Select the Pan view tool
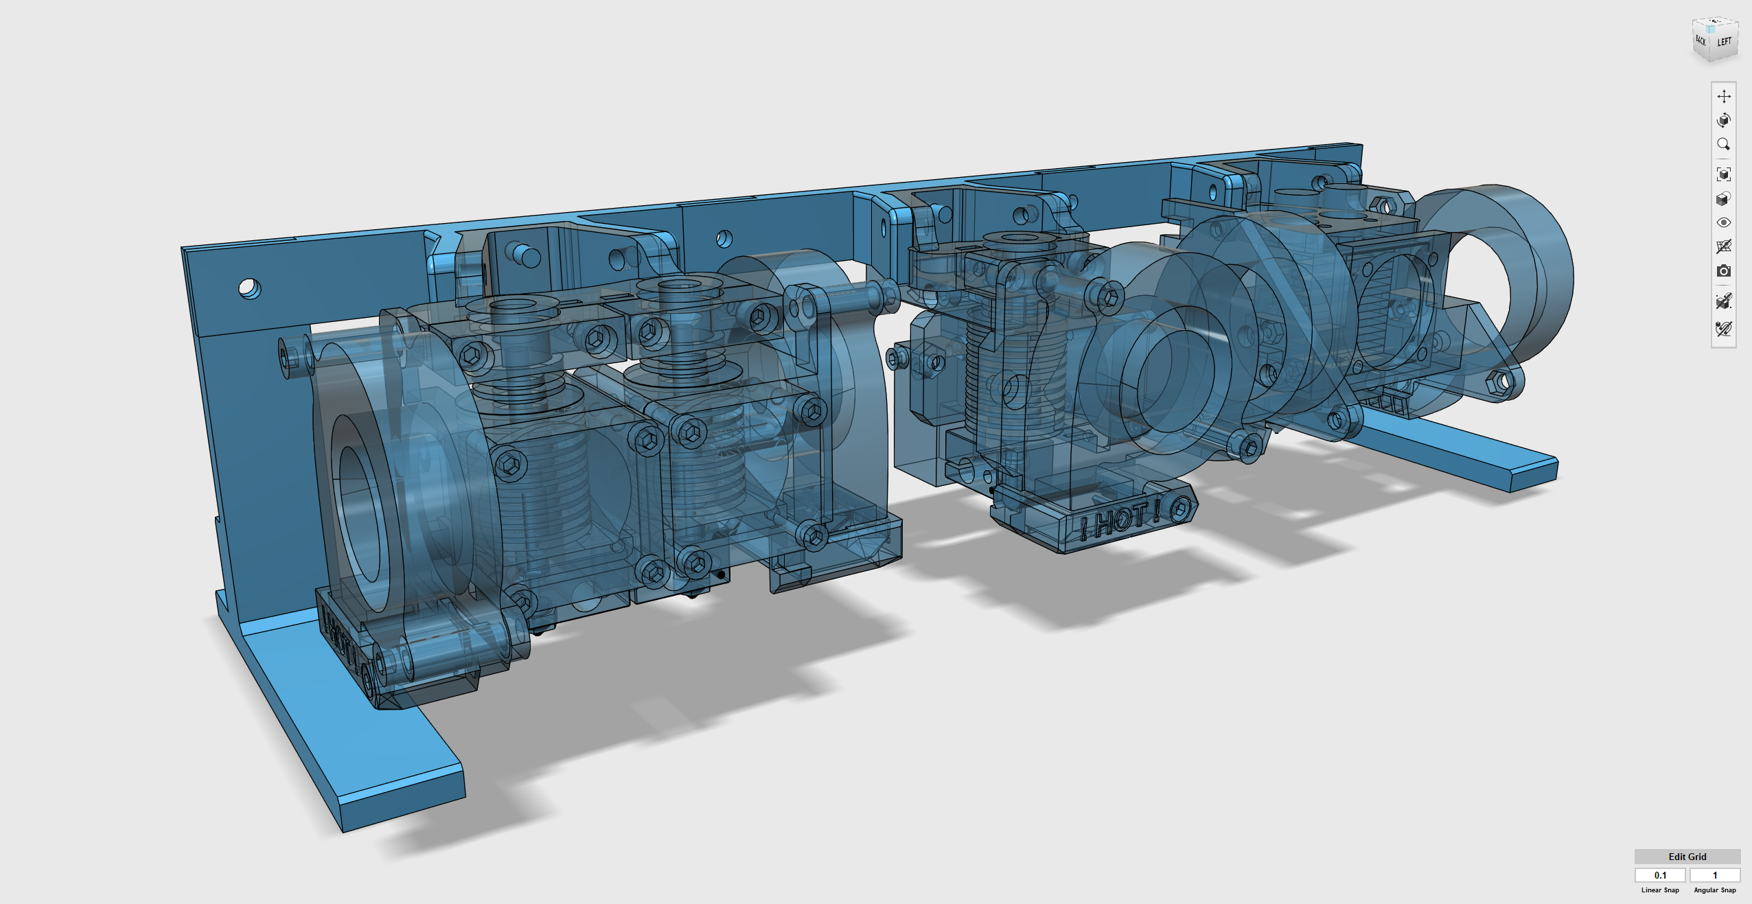 pos(1723,96)
